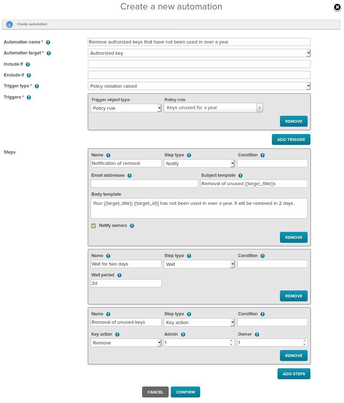Click the help icon next to Key action
The height and width of the screenshot is (403, 344).
click(117, 335)
